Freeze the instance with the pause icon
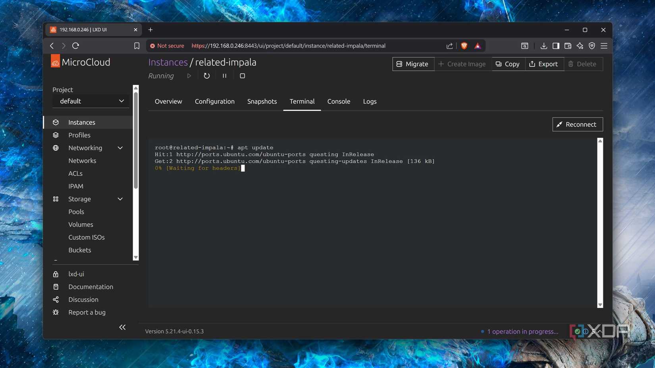Screen dimensions: 655x368 (224, 76)
